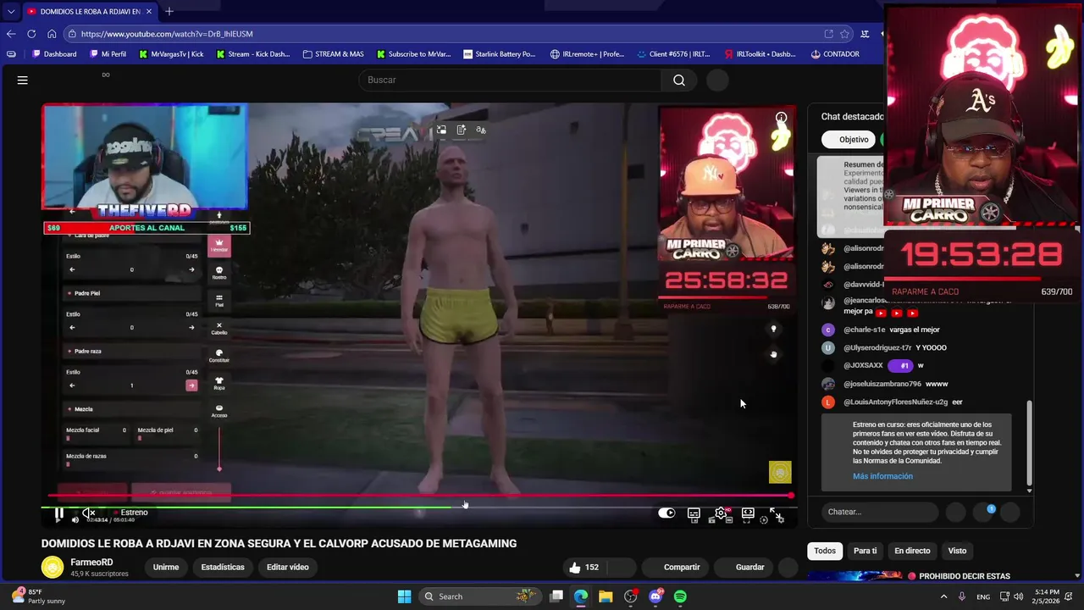Go back with the browser back arrow
1084x610 pixels.
click(11, 34)
